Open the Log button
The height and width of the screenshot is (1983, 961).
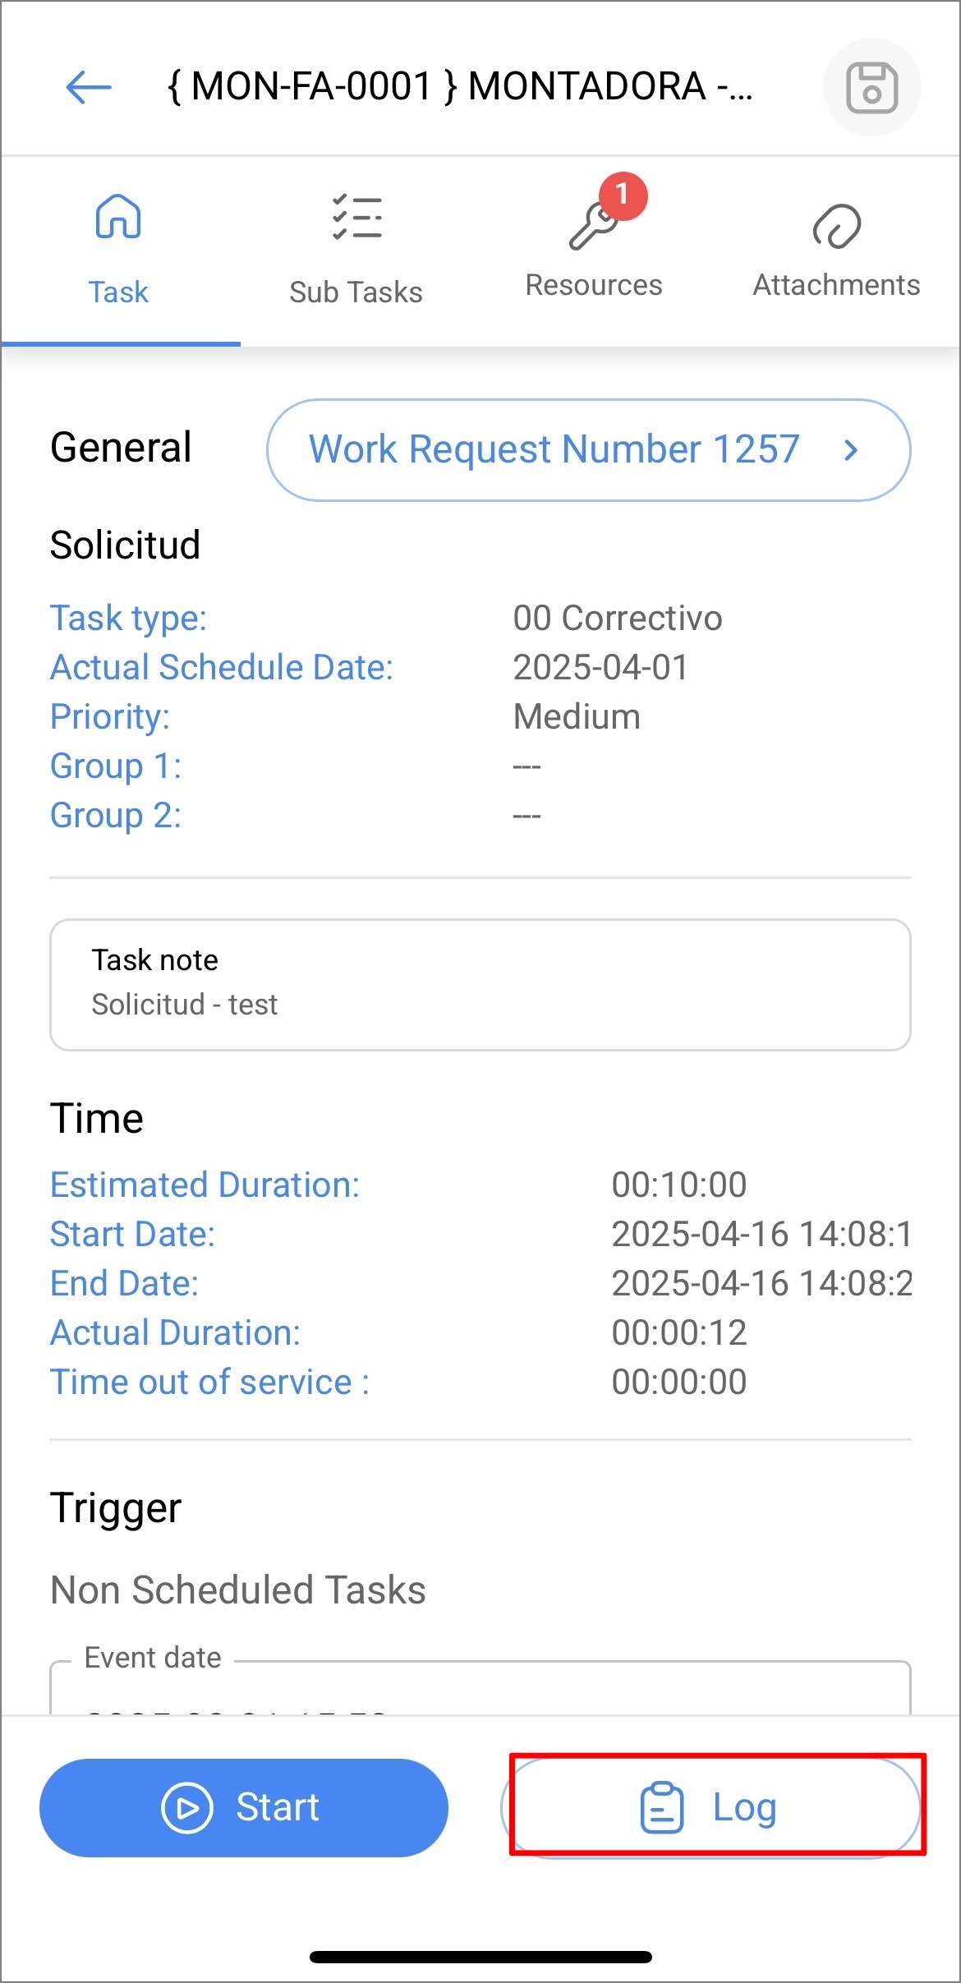point(710,1807)
